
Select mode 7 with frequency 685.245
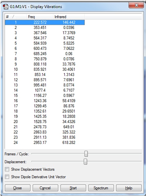point(45,54)
